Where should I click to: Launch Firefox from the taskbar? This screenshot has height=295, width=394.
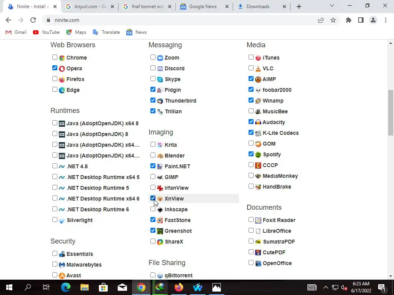(179, 287)
